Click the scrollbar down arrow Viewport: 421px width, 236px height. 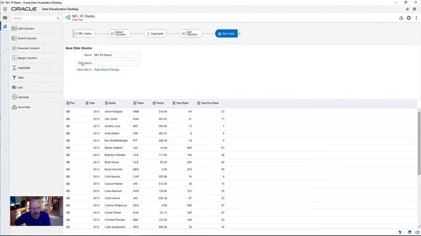tap(419, 227)
